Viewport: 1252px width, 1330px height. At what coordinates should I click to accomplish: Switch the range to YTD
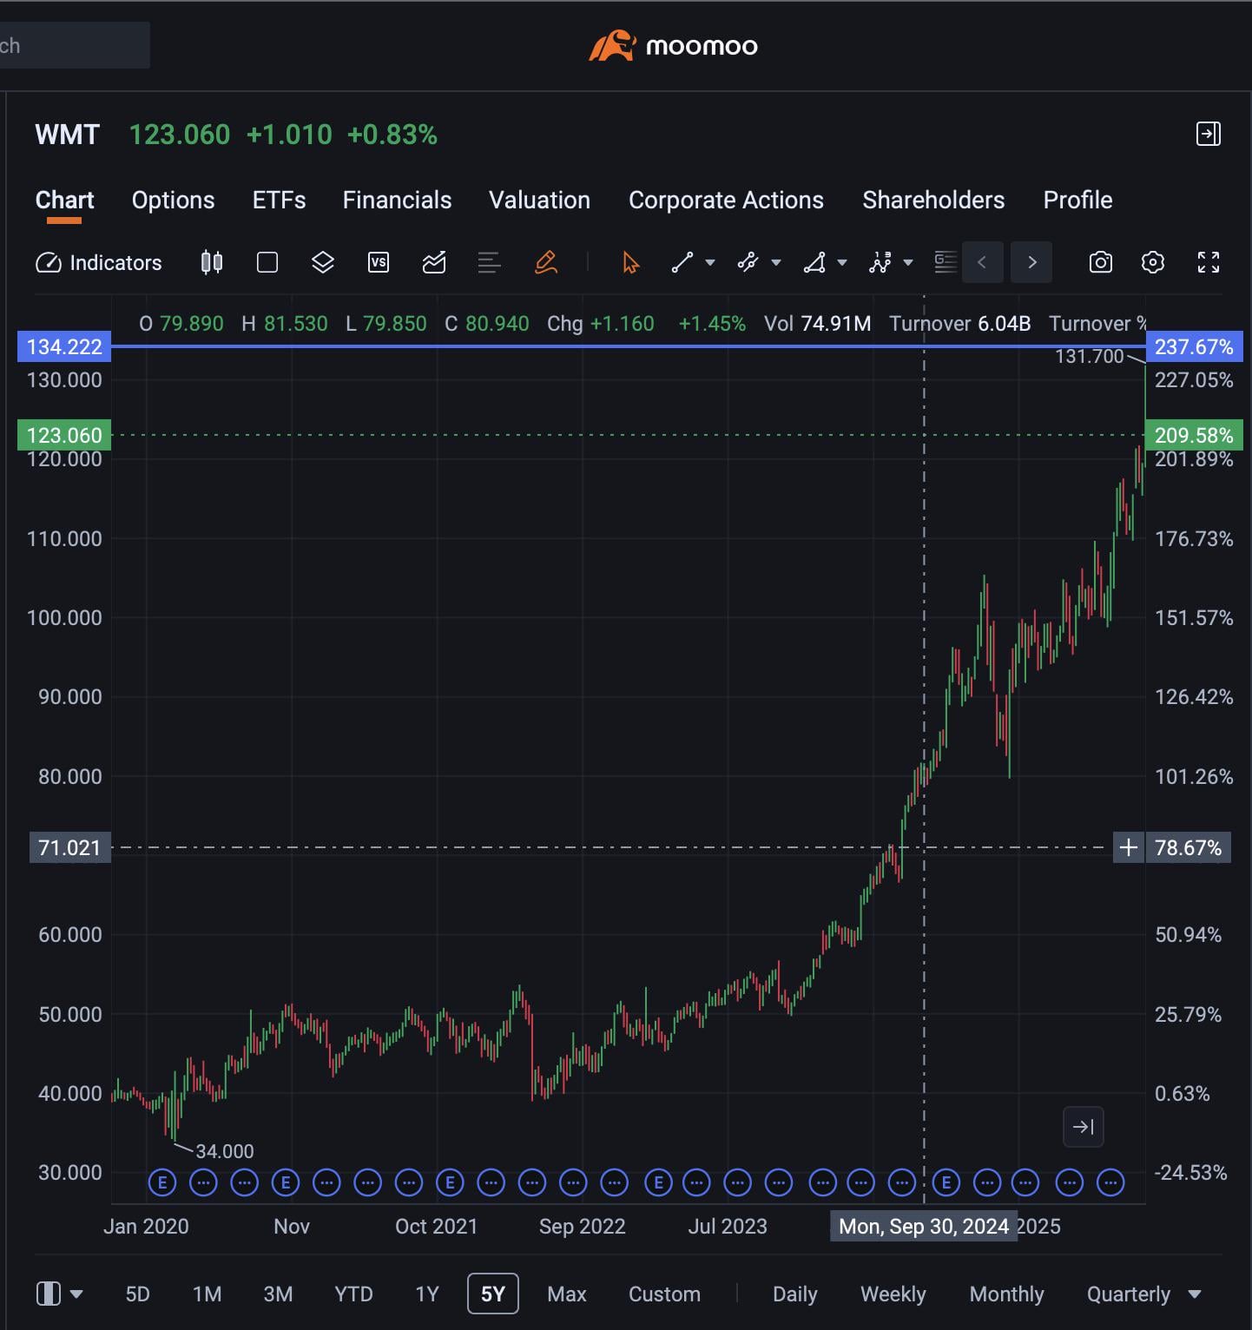[353, 1294]
